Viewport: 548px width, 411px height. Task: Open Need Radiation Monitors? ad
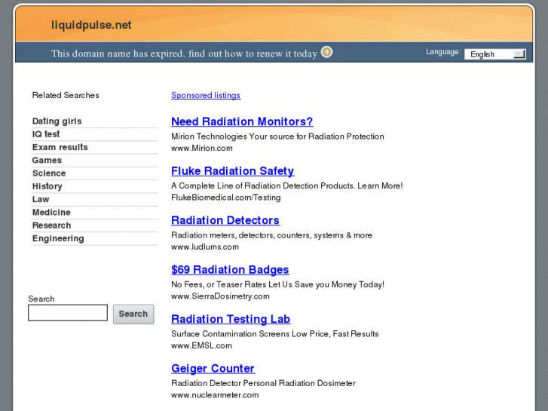(x=242, y=121)
